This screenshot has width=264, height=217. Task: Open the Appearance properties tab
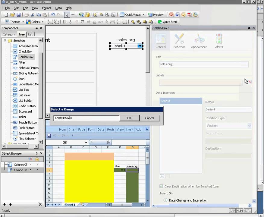click(199, 41)
